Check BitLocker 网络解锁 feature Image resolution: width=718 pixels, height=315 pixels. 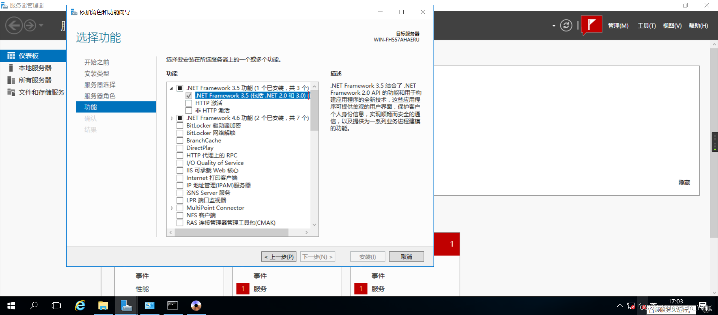[180, 133]
